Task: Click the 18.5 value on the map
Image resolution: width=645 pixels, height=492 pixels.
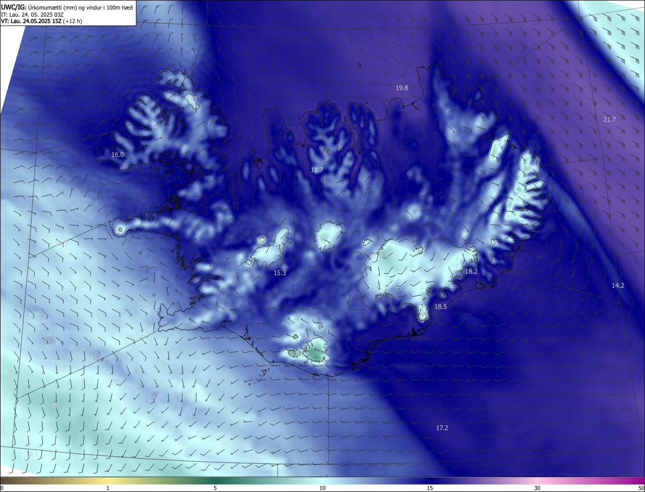Action: (x=440, y=306)
